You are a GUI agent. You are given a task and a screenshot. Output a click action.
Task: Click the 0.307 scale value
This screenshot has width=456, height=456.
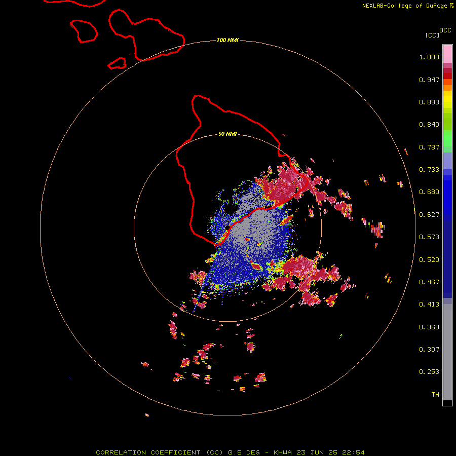click(429, 350)
